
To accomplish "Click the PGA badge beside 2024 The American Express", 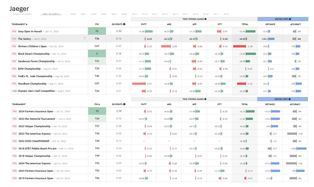I will click(x=15, y=163).
